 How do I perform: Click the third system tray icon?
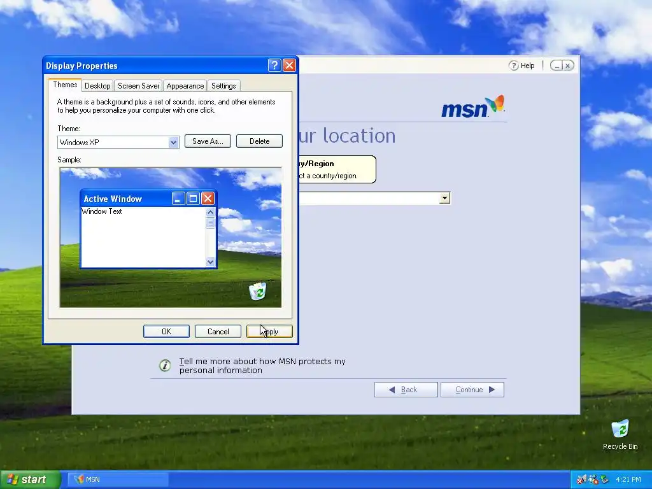pos(604,479)
